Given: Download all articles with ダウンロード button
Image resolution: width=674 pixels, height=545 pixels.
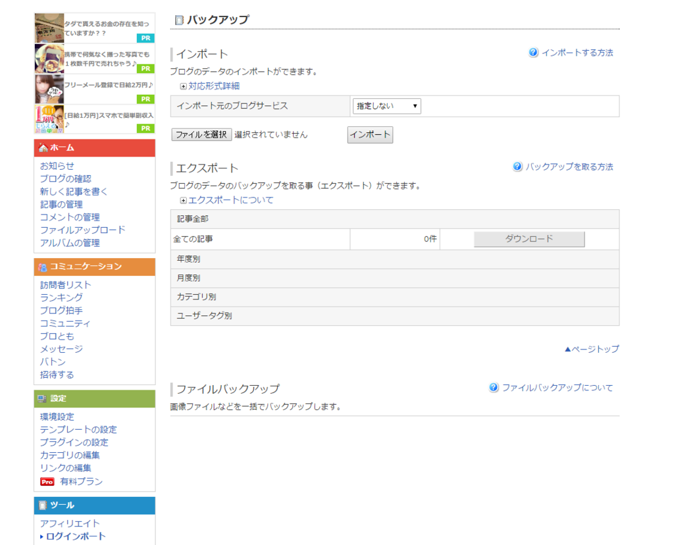Looking at the screenshot, I should click(x=529, y=239).
